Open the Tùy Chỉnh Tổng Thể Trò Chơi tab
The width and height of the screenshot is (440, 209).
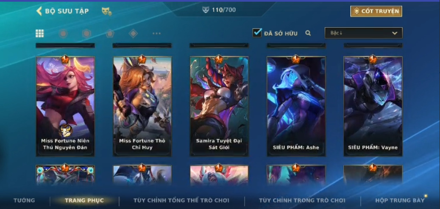pos(181,200)
